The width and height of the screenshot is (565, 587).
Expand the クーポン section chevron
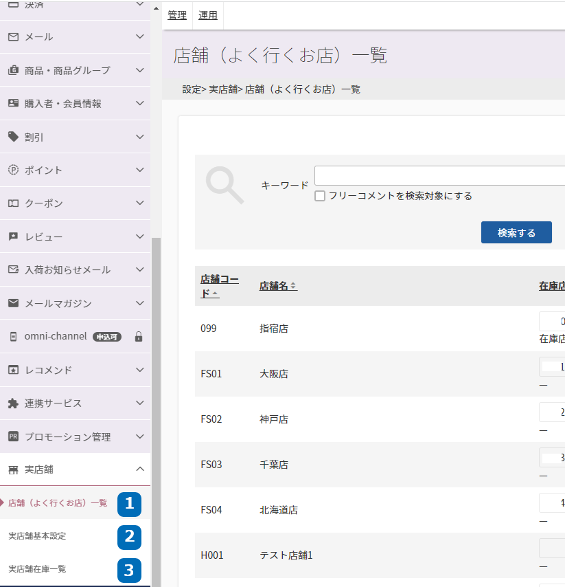(x=140, y=203)
